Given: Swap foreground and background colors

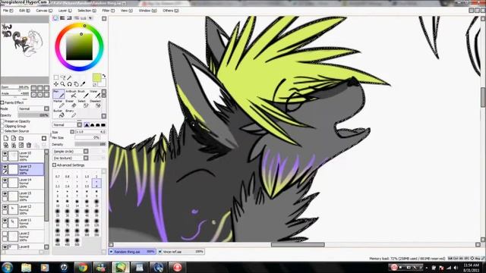Looking at the screenshot, I should (x=104, y=76).
